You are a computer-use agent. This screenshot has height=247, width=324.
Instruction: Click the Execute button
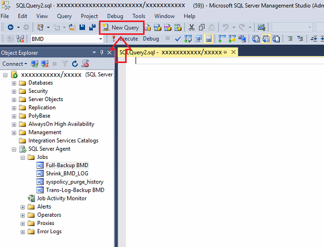[x=125, y=38]
